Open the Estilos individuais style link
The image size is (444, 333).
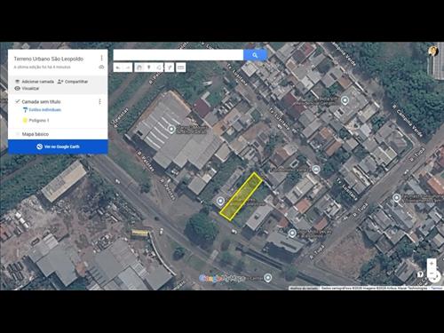point(45,110)
